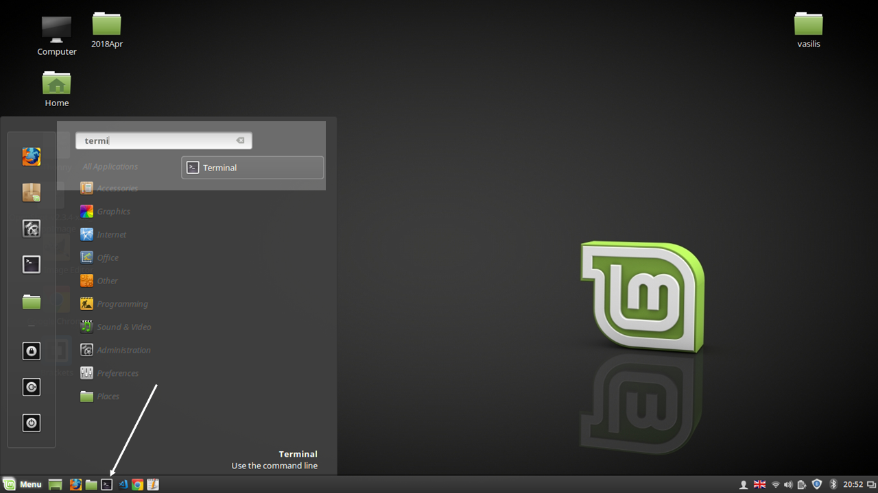This screenshot has width=878, height=493.
Task: Open the battery power tray icon
Action: coord(802,484)
